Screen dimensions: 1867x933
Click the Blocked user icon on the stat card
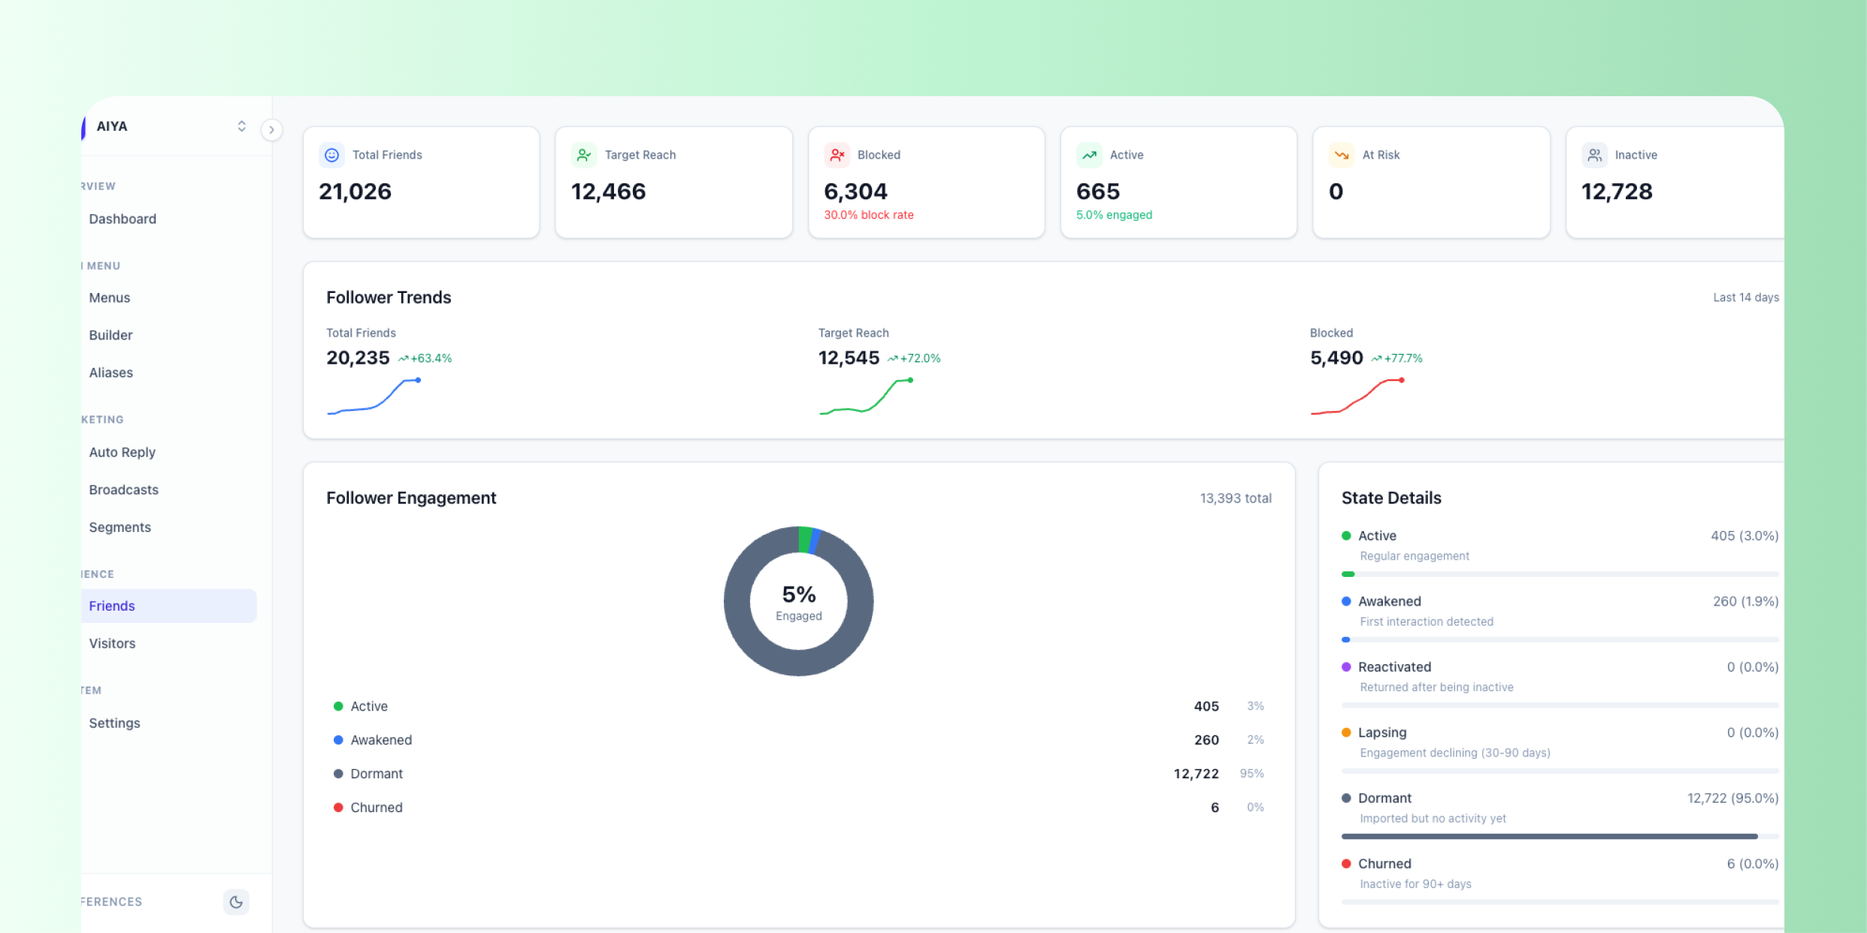(837, 155)
